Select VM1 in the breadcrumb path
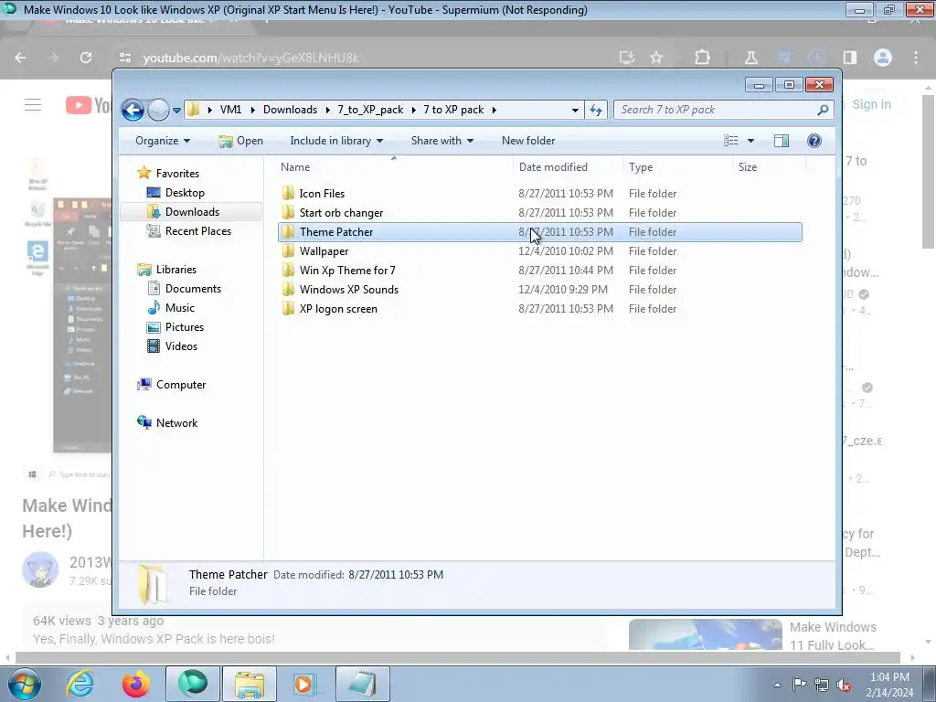Screen dimensions: 936x702 pos(231,110)
